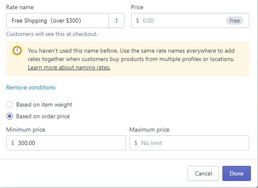
Task: Click the Maximum price No limit field
Action: pos(193,143)
